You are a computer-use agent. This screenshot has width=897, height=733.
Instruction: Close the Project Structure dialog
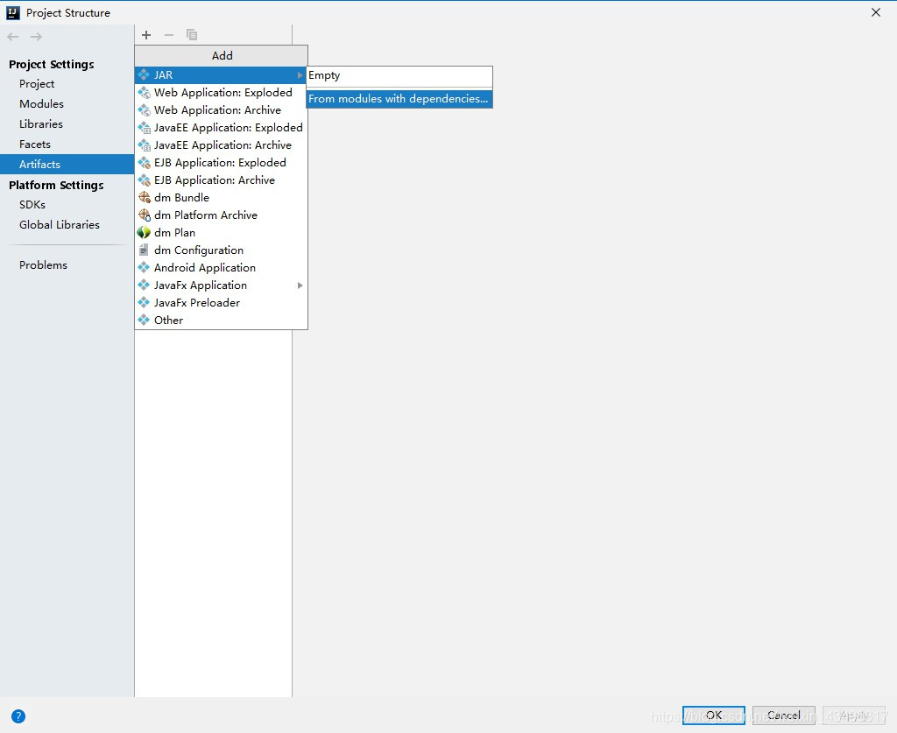[876, 12]
